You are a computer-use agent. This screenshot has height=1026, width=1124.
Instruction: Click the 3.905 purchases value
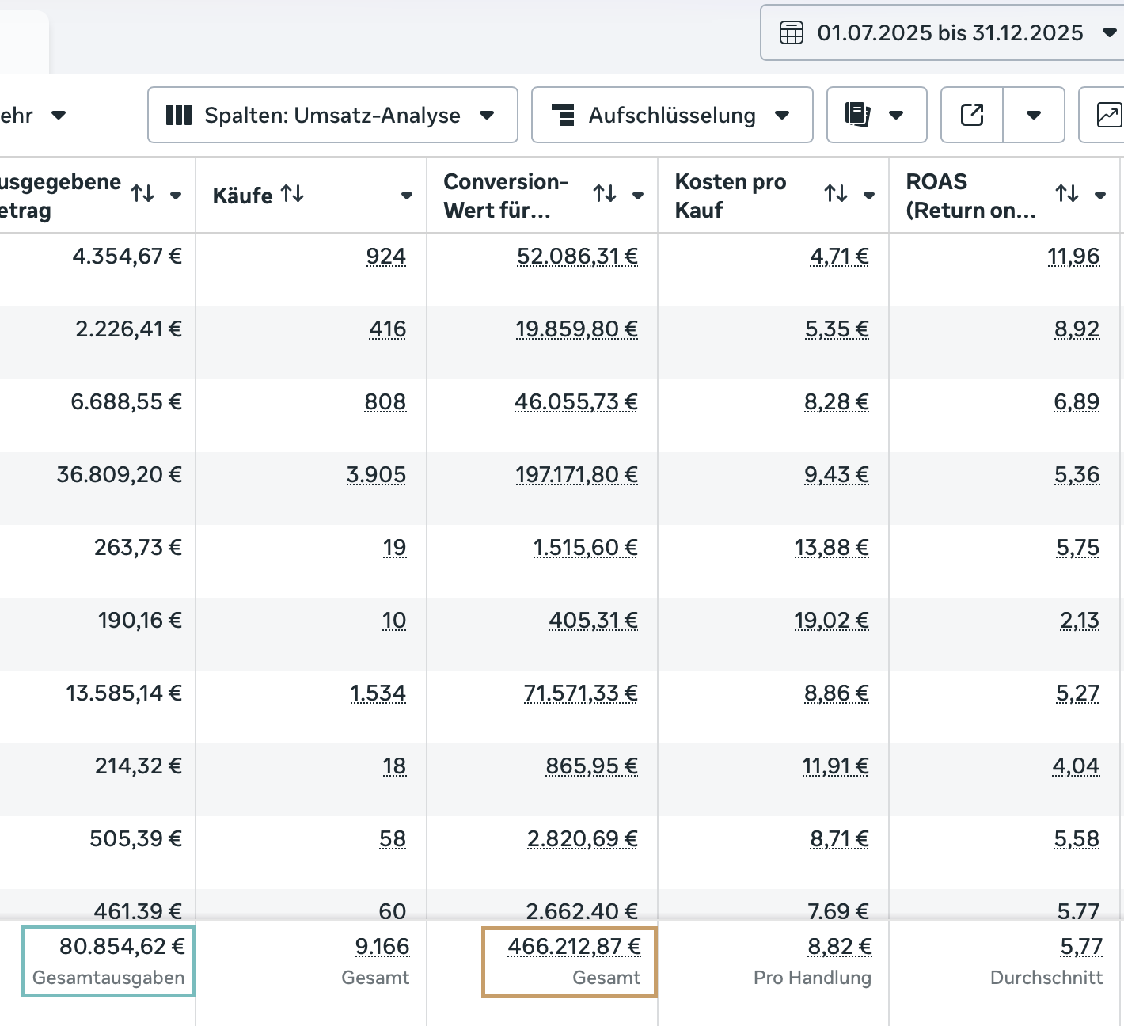click(376, 475)
